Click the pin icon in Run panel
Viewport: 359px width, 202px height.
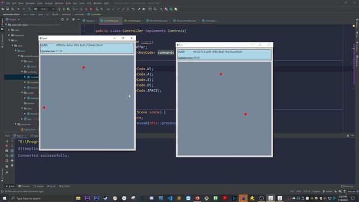(x=7, y=173)
